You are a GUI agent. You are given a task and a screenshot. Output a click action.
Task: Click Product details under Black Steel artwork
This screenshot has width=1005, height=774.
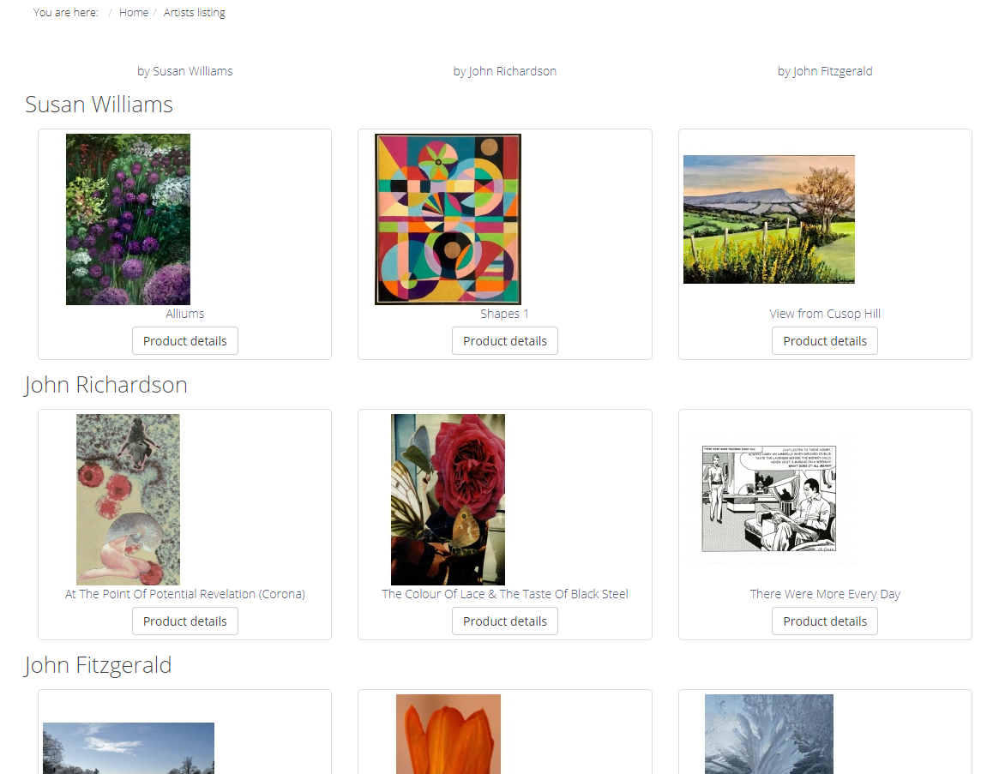pos(505,621)
